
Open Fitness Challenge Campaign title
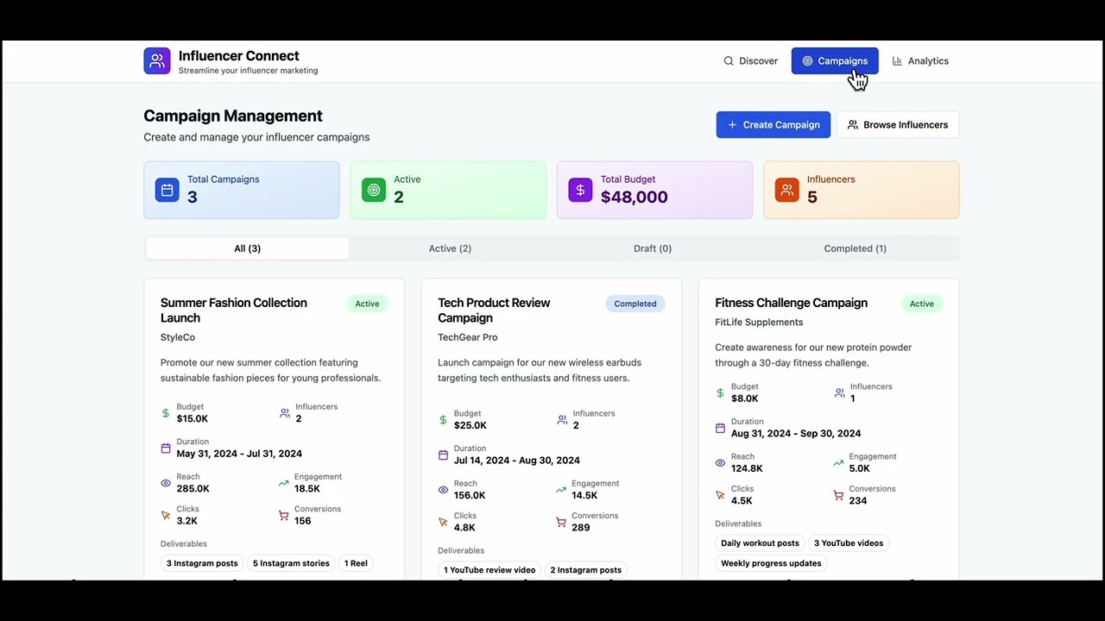(791, 303)
